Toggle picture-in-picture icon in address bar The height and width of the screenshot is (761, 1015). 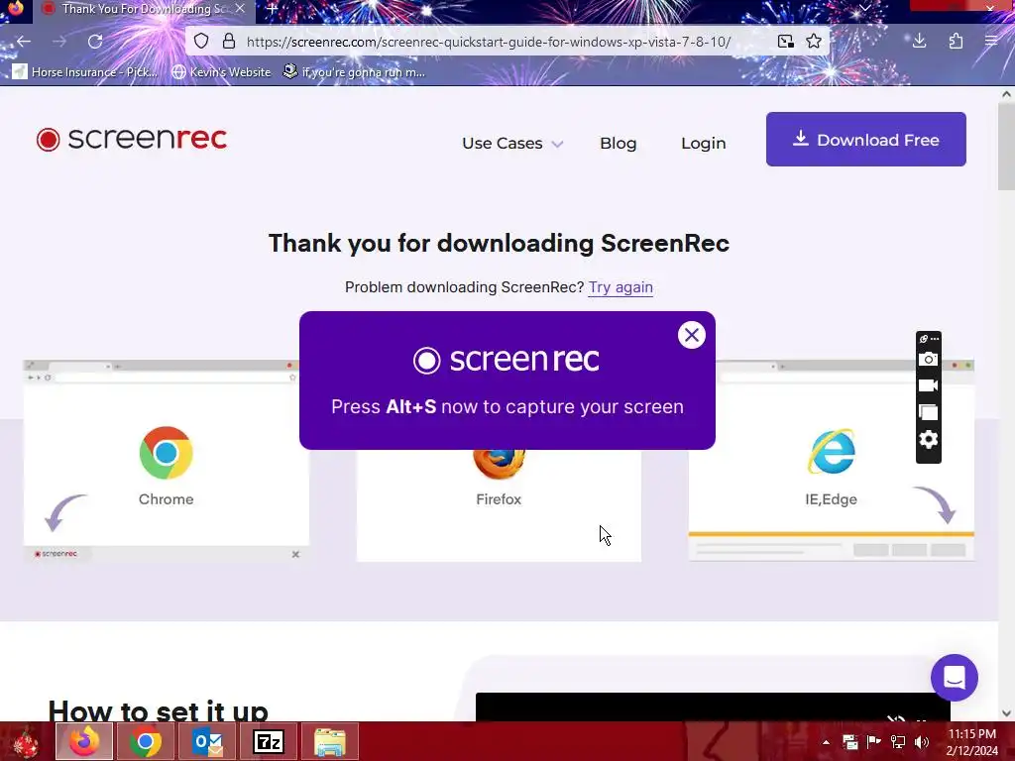pos(786,42)
